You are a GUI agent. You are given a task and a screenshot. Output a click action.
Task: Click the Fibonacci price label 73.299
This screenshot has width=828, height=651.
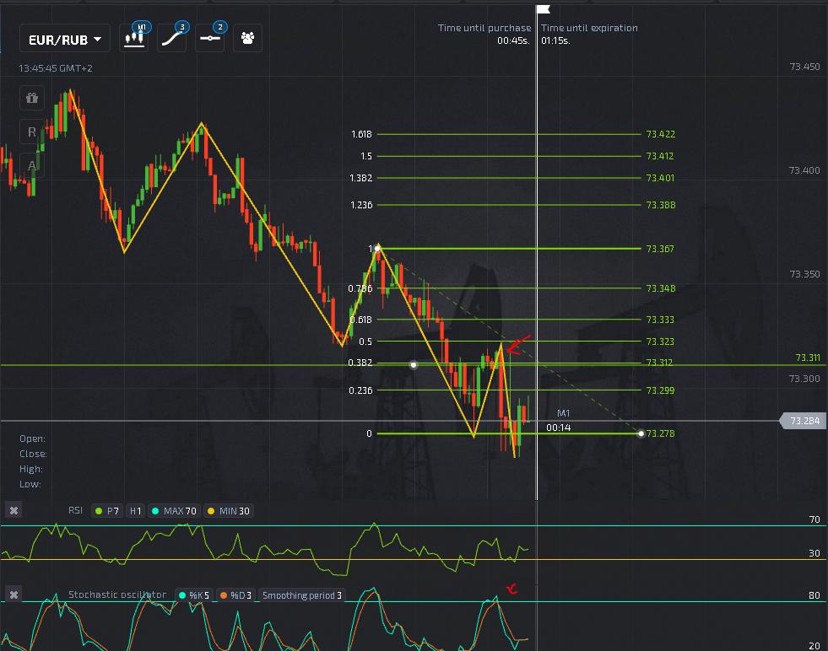(x=661, y=390)
